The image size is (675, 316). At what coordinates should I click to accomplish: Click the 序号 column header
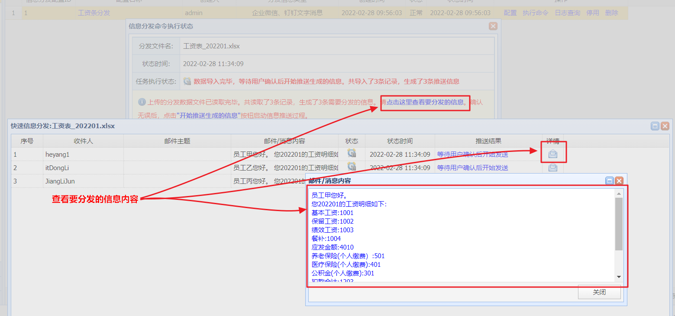click(x=27, y=141)
